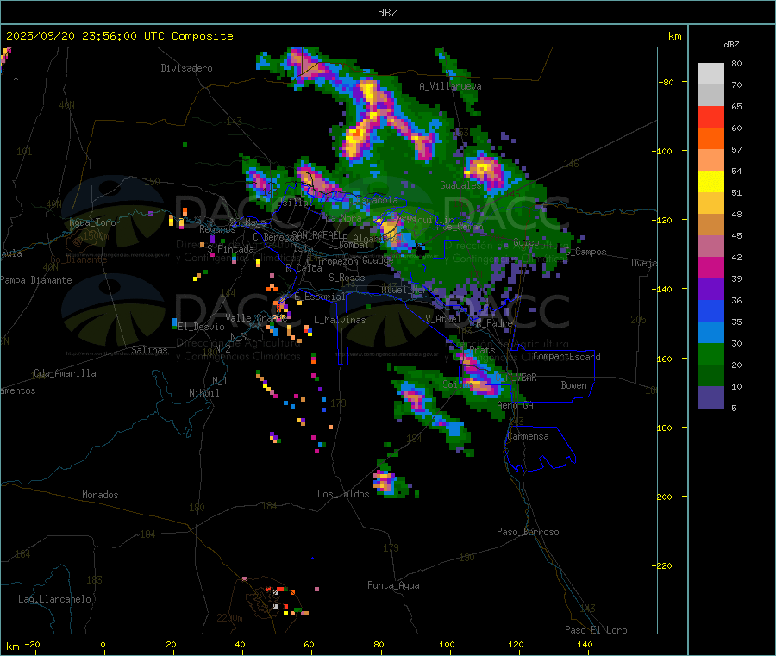
Task: Select the yellow 51 dBZ legend color
Action: 710,182
